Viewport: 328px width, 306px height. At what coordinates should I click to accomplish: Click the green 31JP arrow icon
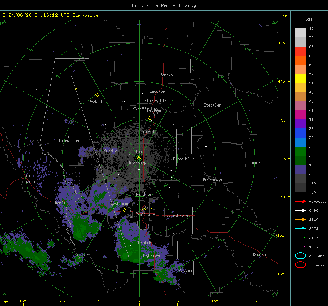click(300, 238)
